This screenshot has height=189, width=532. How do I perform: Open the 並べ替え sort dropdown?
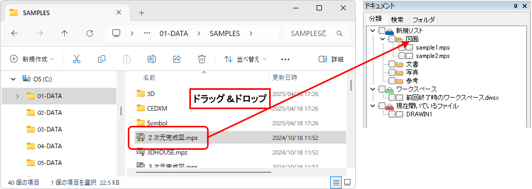pos(245,59)
